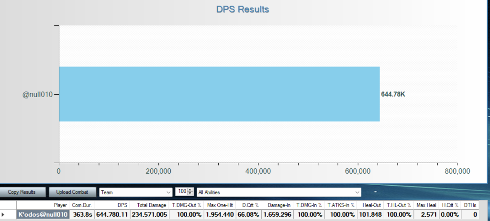Screen dimensions: 490x221
Task: Click the 100 numeric input field
Action: click(x=181, y=192)
